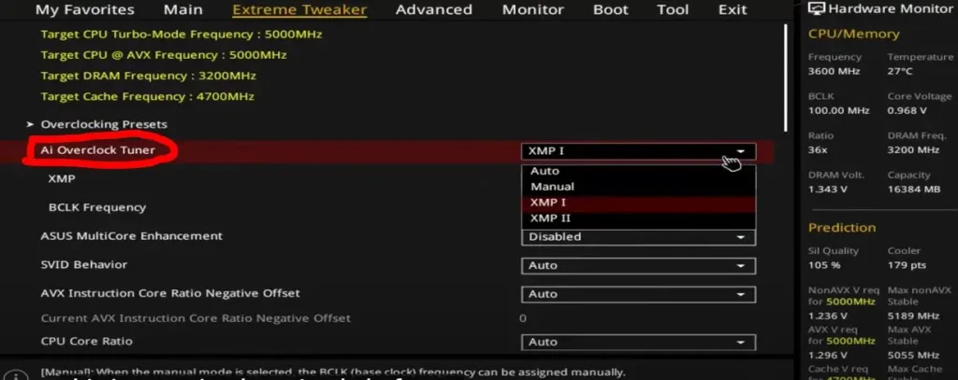Image resolution: width=958 pixels, height=380 pixels.
Task: Click the 36x ratio value
Action: click(x=818, y=149)
